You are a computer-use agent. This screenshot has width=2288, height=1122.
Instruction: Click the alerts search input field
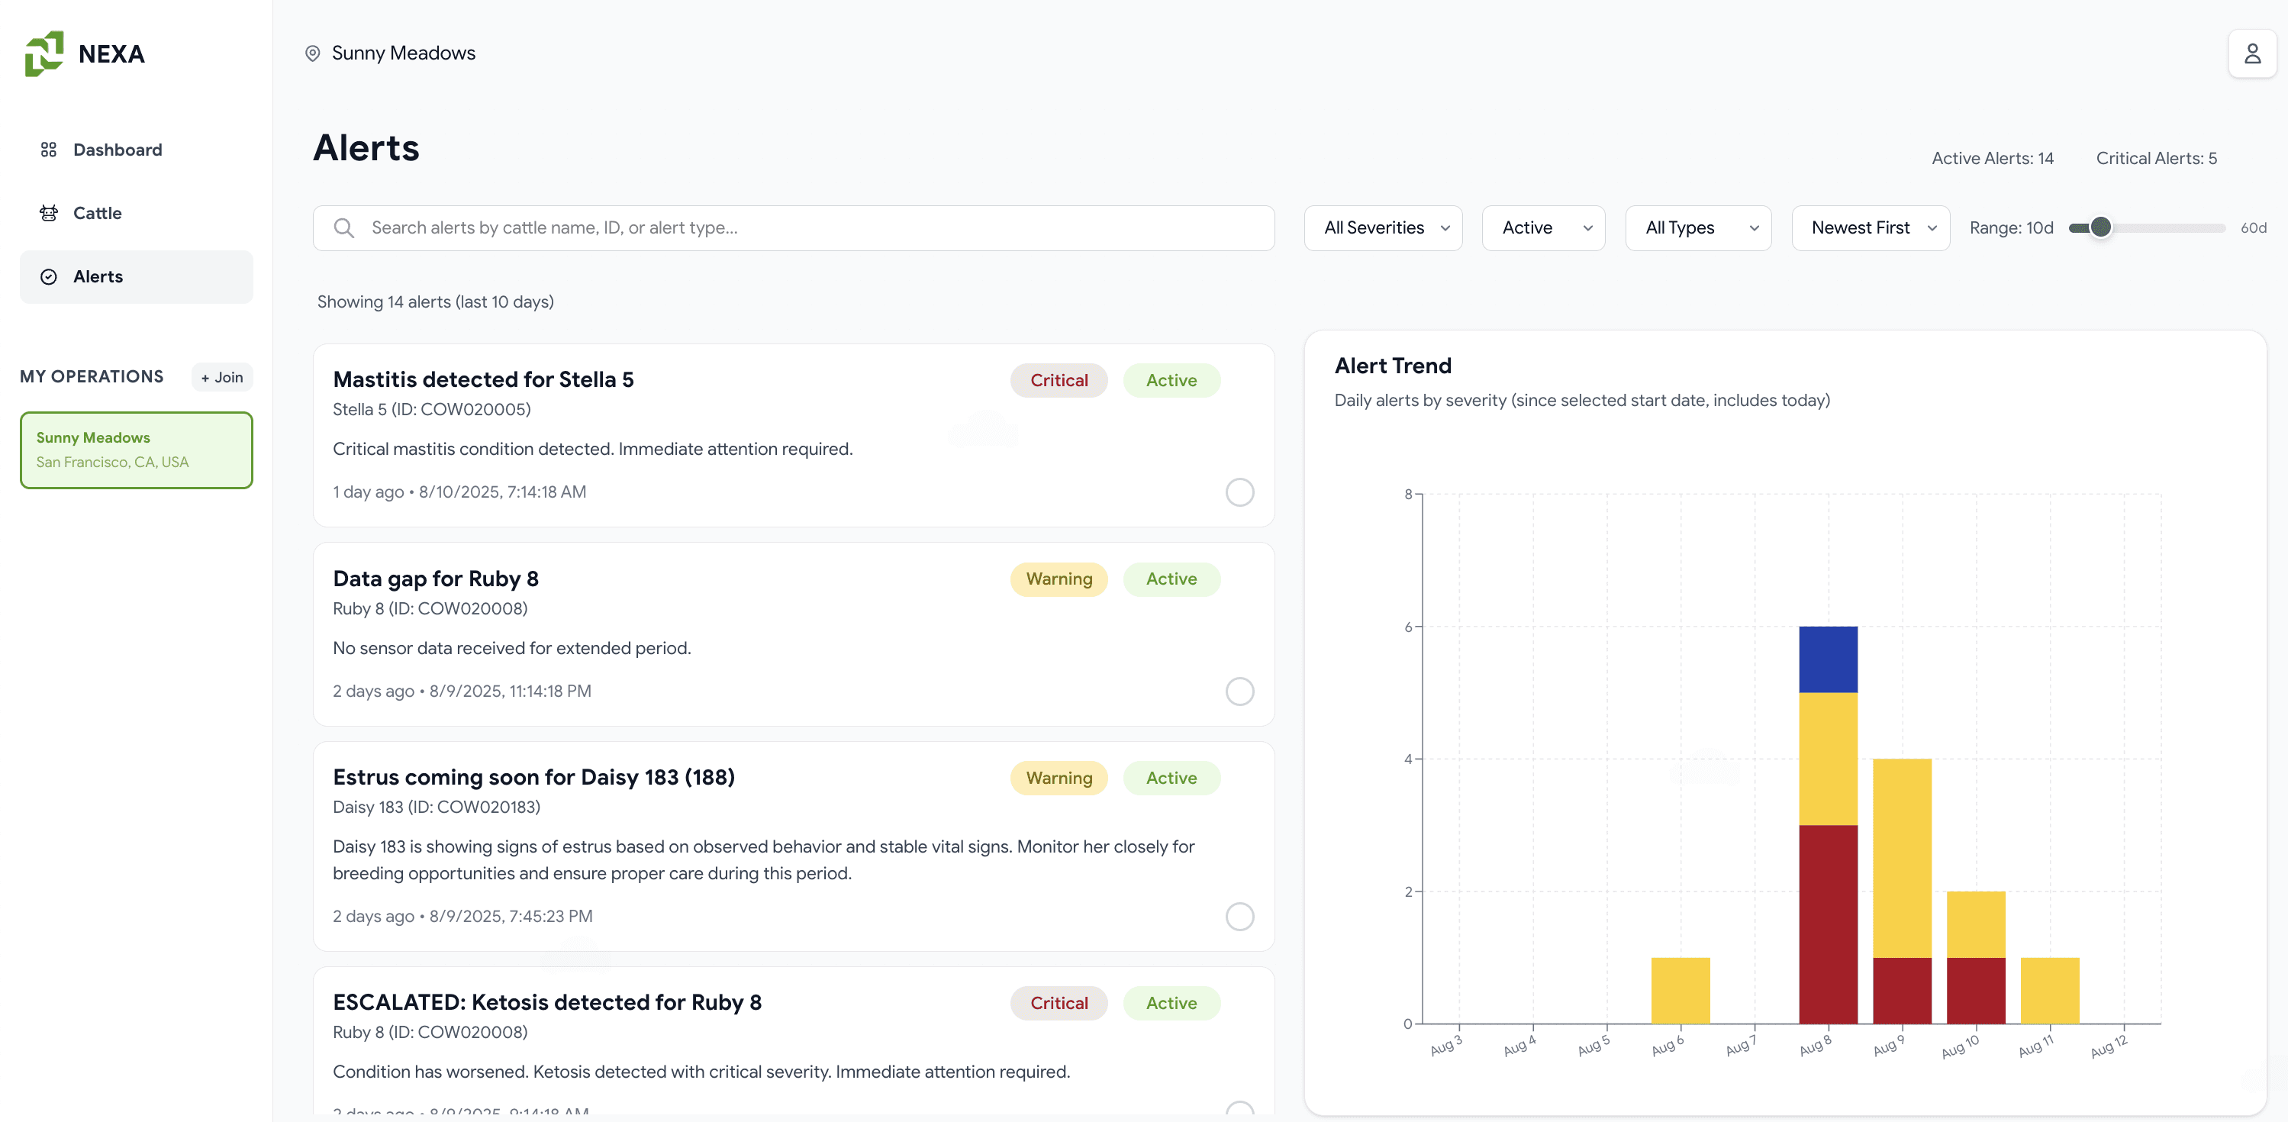pos(799,228)
